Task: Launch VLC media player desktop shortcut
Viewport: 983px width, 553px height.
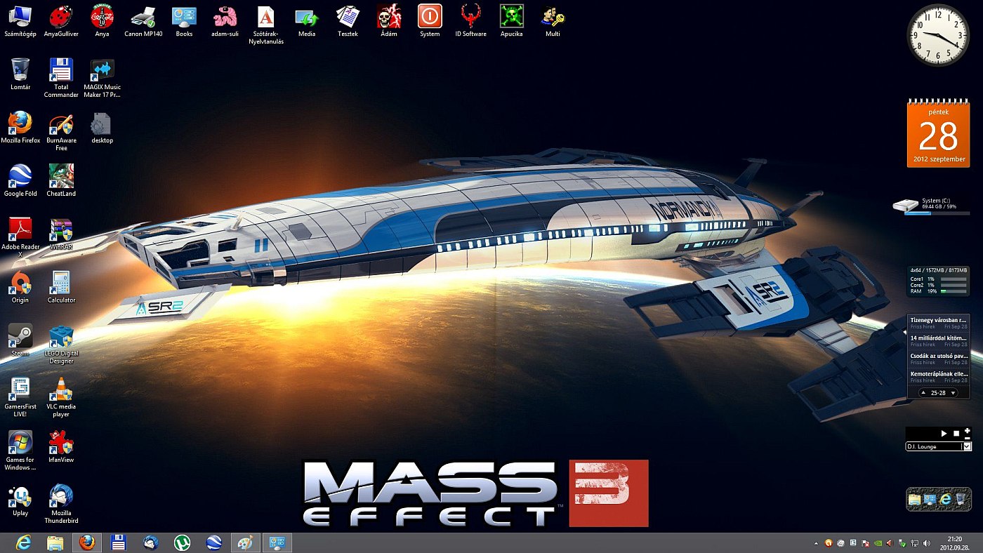Action: pos(61,397)
